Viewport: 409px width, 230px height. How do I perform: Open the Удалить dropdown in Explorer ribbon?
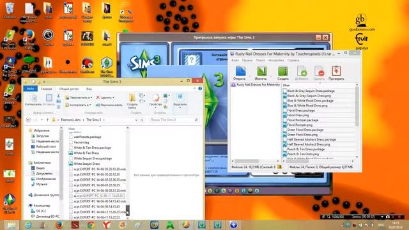click(105, 98)
